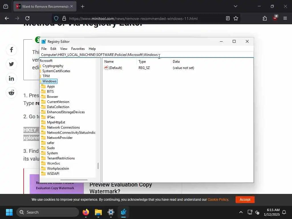Select the TPM registry key
Screen dimensions: 292x219
point(46,76)
